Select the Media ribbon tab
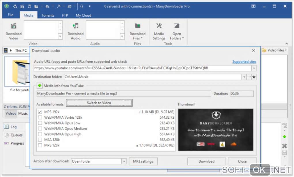Screen dimensions: 294x177 28,15
